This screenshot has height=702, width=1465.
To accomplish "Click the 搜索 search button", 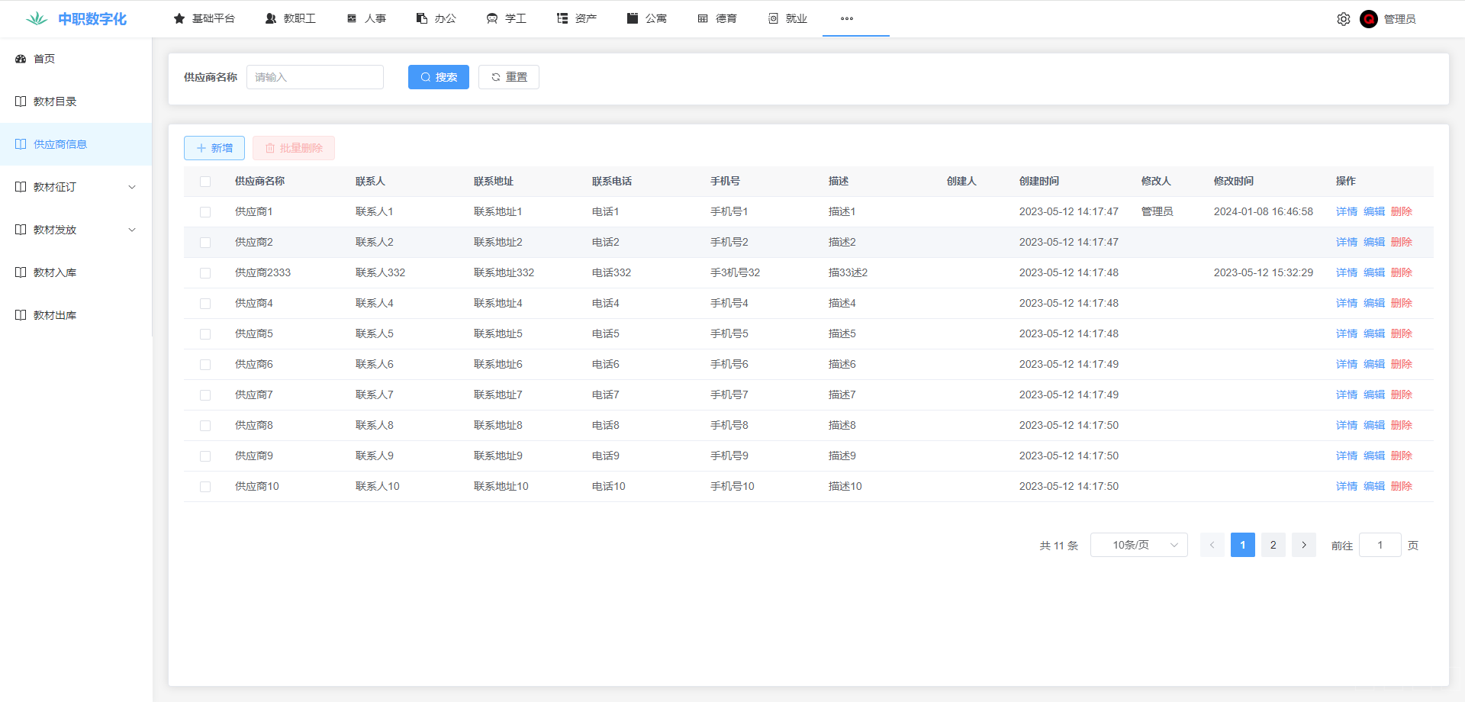I will [x=438, y=77].
